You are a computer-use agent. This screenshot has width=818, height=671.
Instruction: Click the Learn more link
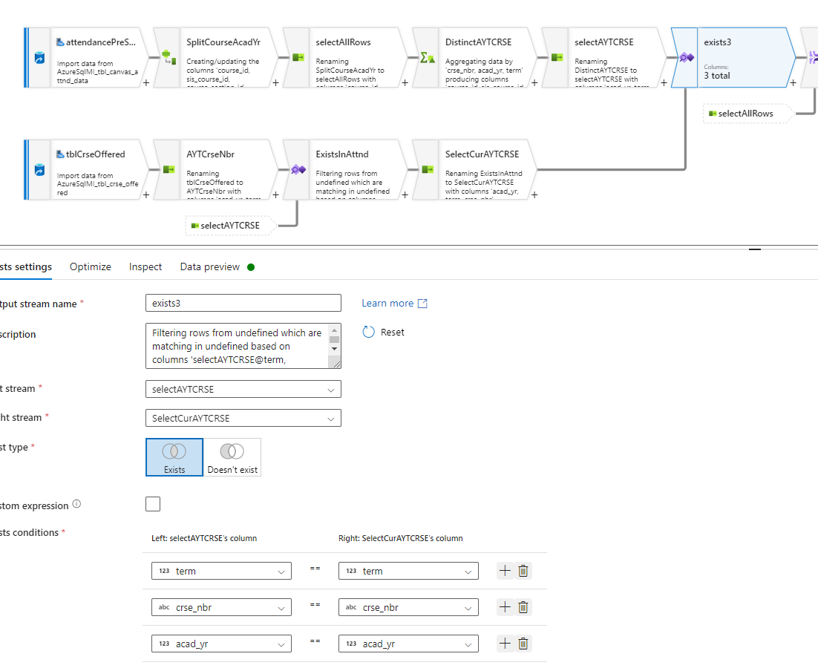[387, 303]
